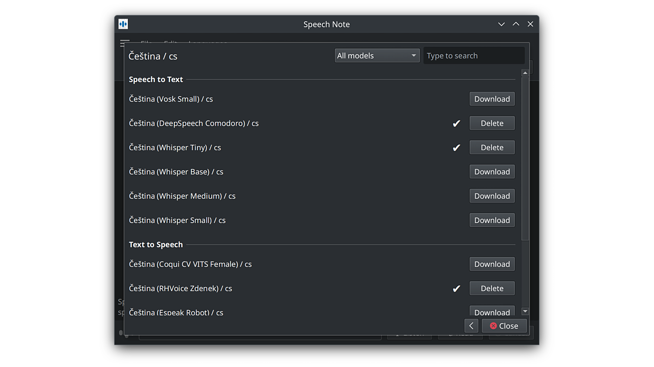Open the hamburger navigation menu
654x367 pixels.
(125, 43)
